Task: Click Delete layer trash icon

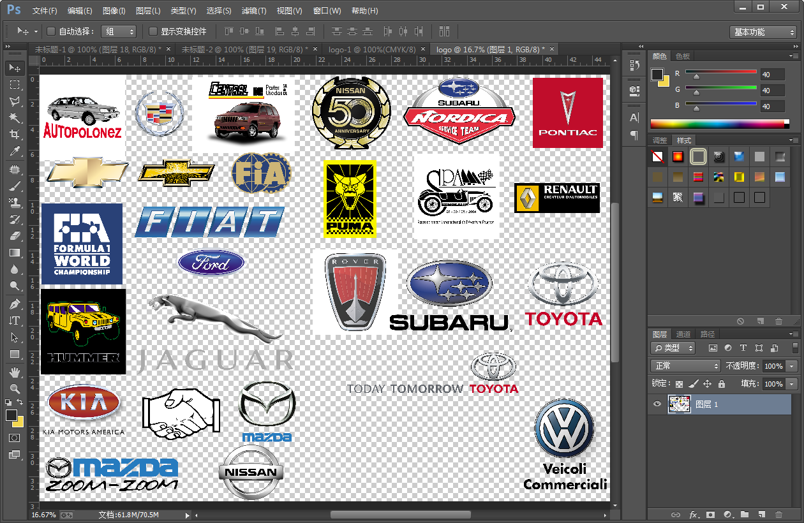Action: 778,515
